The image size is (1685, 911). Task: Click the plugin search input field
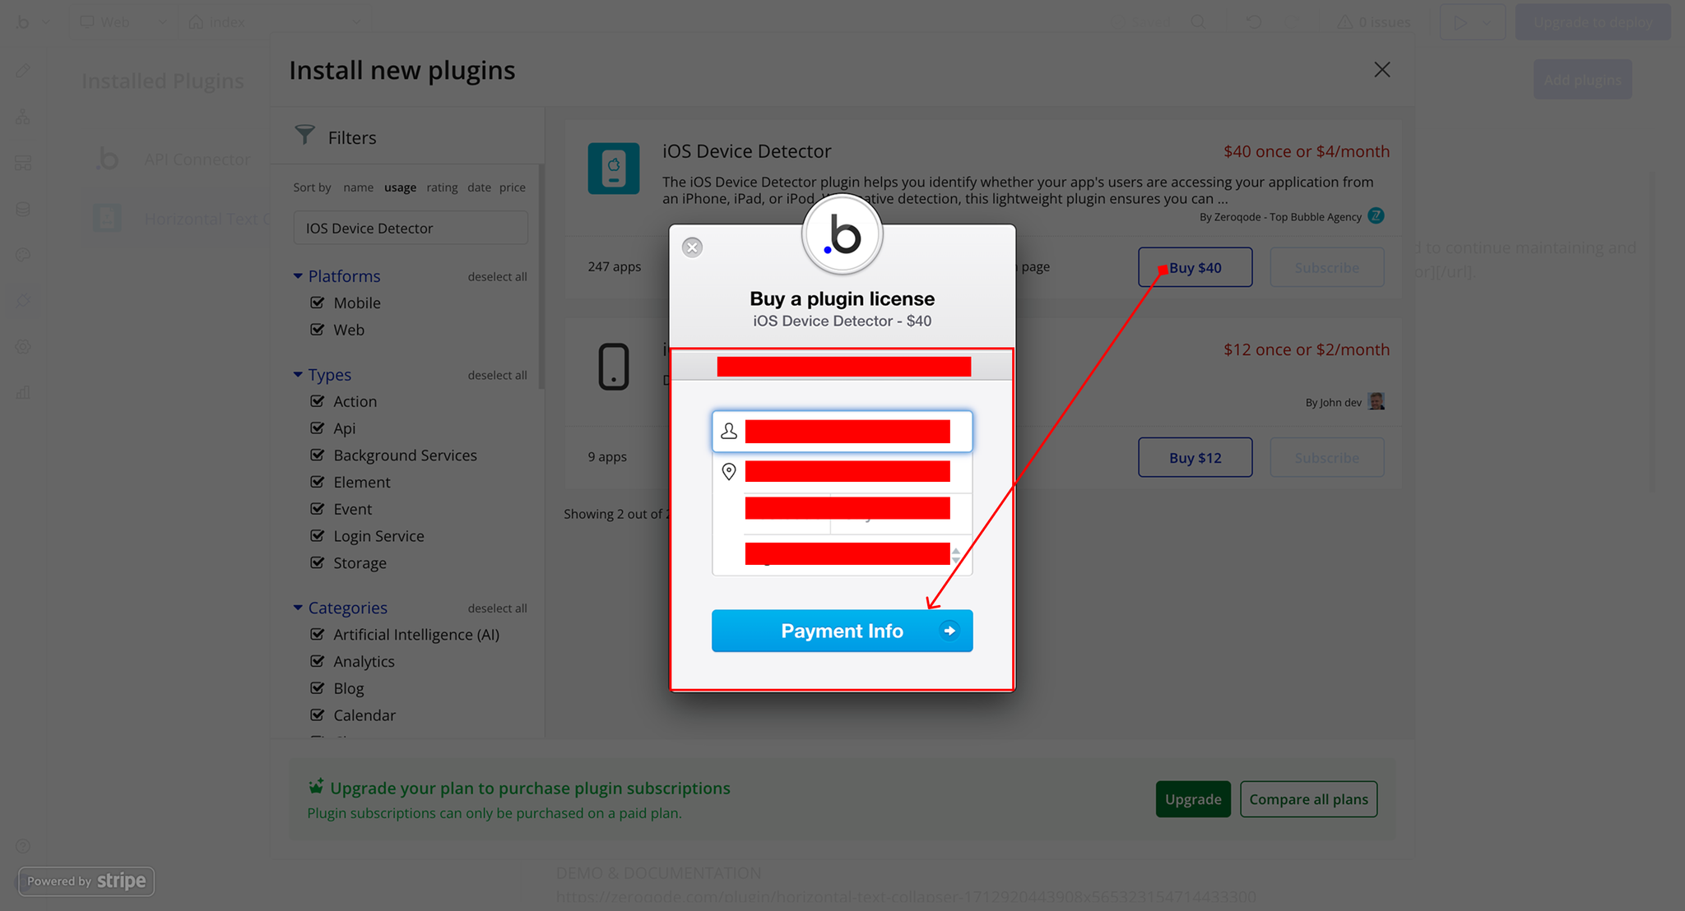point(411,228)
